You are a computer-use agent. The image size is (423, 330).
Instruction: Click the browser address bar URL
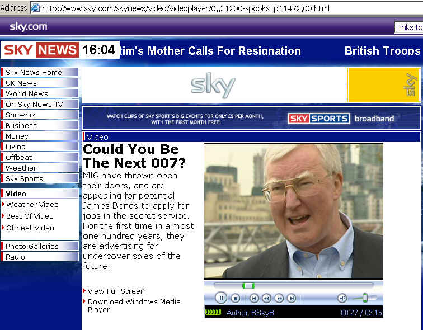pyautogui.click(x=185, y=8)
